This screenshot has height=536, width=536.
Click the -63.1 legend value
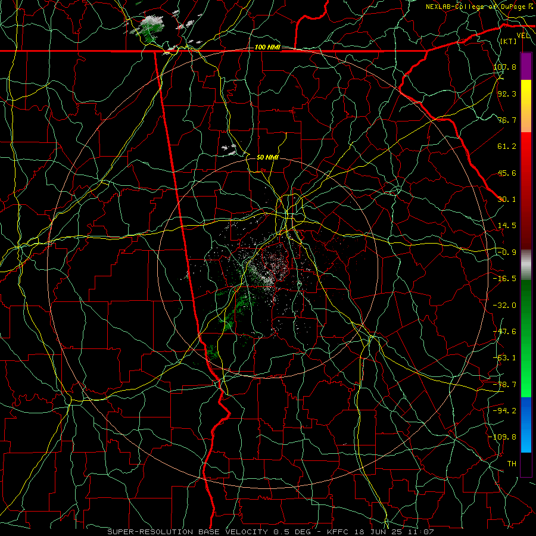(x=504, y=358)
